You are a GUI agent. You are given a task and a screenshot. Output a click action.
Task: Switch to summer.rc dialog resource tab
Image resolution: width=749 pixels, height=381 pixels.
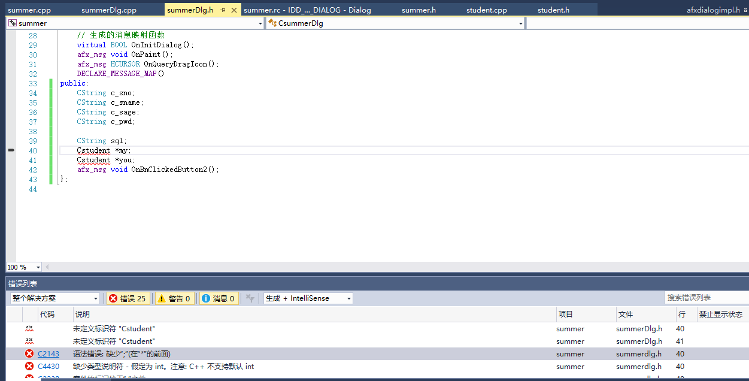pyautogui.click(x=308, y=10)
